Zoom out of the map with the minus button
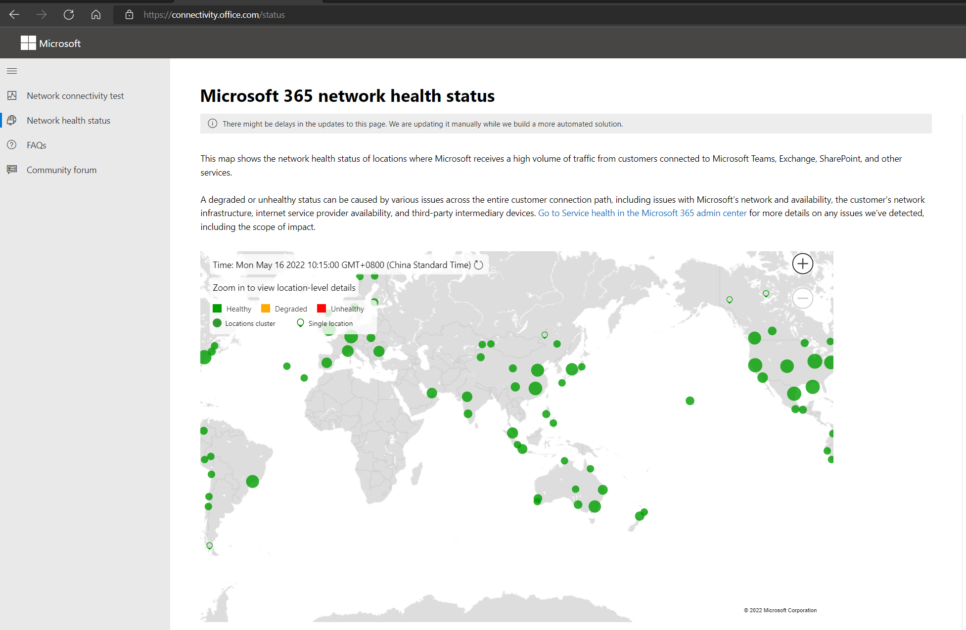Viewport: 966px width, 630px height. pos(802,298)
